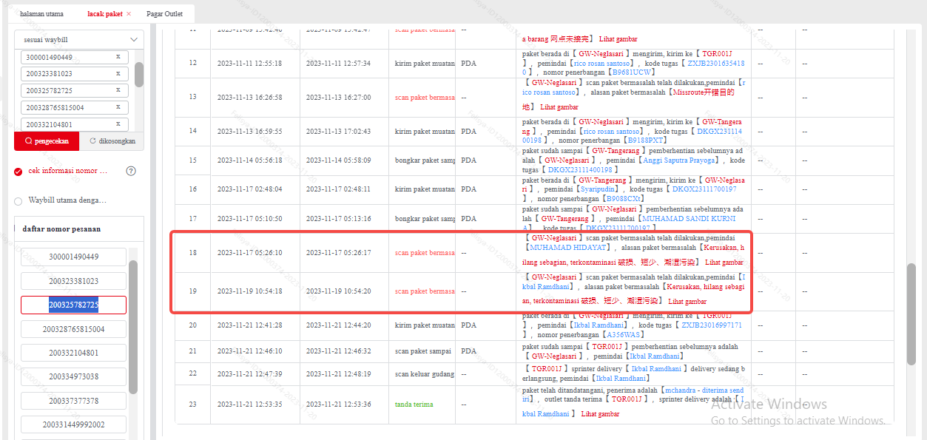This screenshot has width=927, height=440.
Task: Select highlighted order 200325782725
Action: click(74, 305)
